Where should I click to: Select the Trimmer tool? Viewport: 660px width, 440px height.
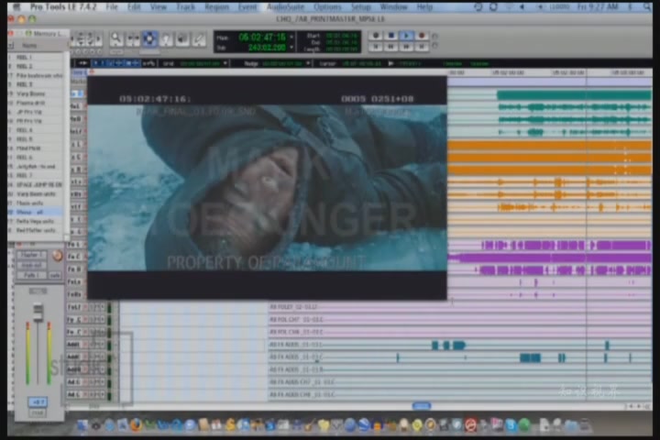click(x=133, y=39)
